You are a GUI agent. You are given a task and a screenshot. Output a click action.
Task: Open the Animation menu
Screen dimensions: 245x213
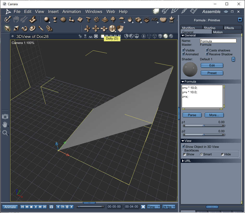(72, 12)
